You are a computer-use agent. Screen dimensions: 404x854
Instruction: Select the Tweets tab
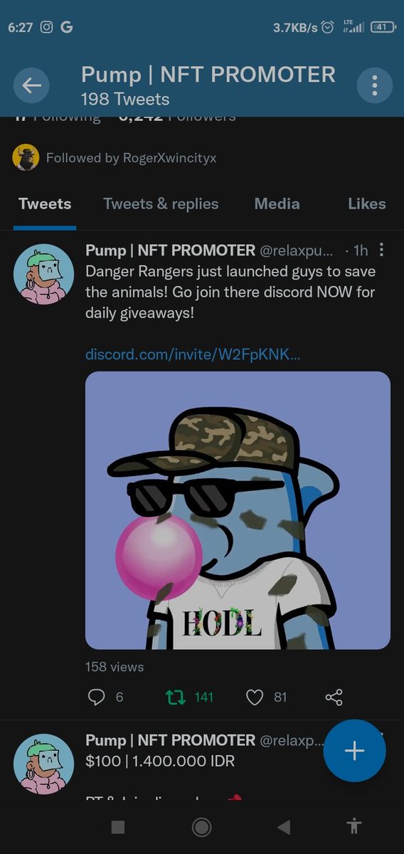click(45, 204)
